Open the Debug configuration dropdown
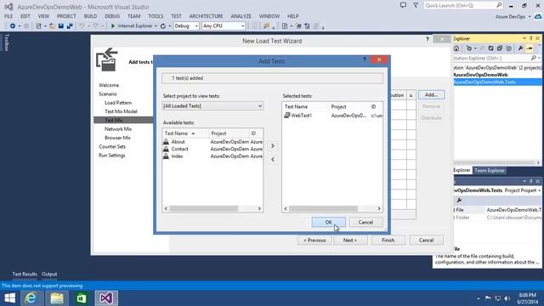 click(x=186, y=26)
